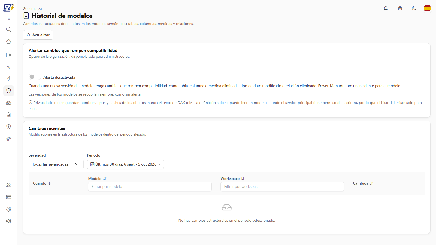Focus the Filtrar por workspace field

282,186
